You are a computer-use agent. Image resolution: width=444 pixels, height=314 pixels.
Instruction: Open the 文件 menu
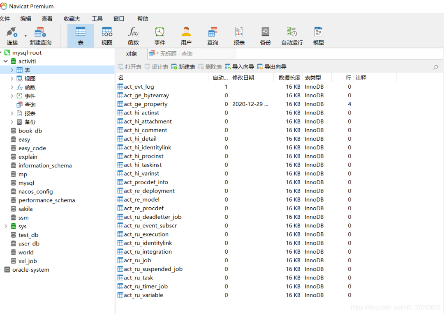tap(5, 18)
